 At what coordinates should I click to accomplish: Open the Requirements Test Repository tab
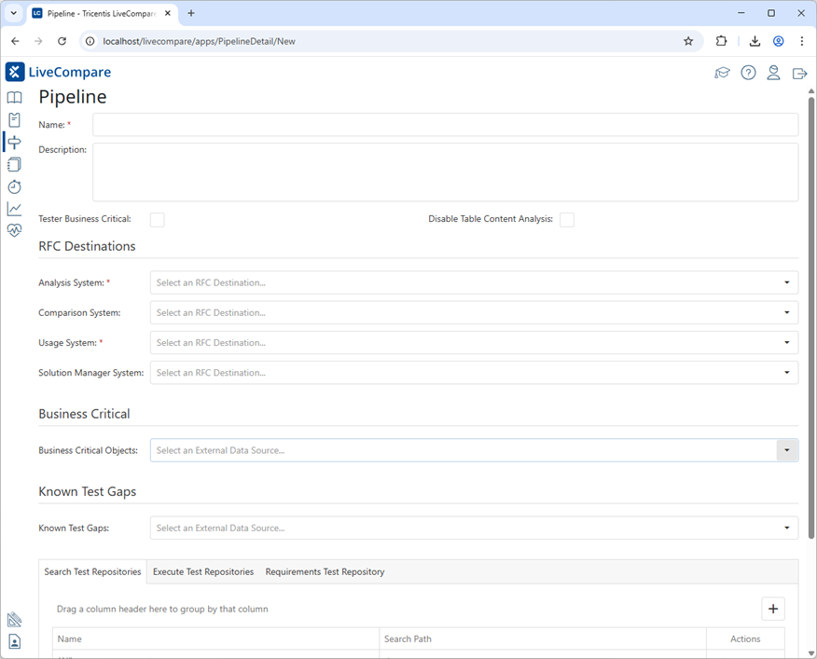pyautogui.click(x=325, y=571)
